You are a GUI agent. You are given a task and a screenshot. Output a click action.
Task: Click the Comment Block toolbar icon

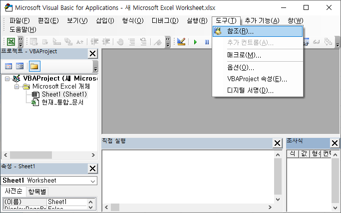coord(132,42)
